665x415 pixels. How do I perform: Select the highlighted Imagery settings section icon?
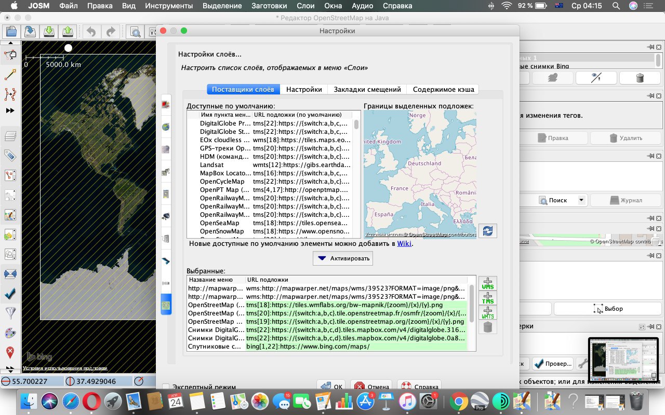(x=166, y=306)
